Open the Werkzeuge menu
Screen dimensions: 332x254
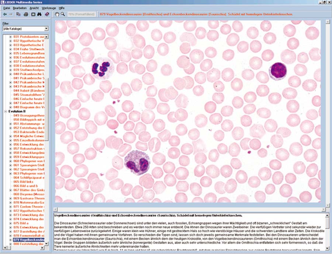[48, 8]
